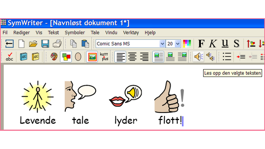Image resolution: width=265 pixels, height=149 pixels.
Task: Click the spell check abc icon
Action: [x=10, y=57]
